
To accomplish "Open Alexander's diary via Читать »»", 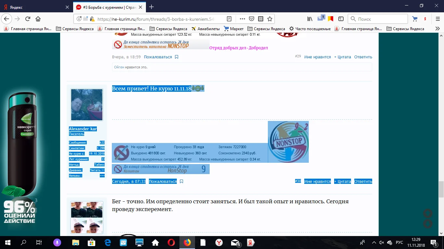I will pyautogui.click(x=97, y=170).
